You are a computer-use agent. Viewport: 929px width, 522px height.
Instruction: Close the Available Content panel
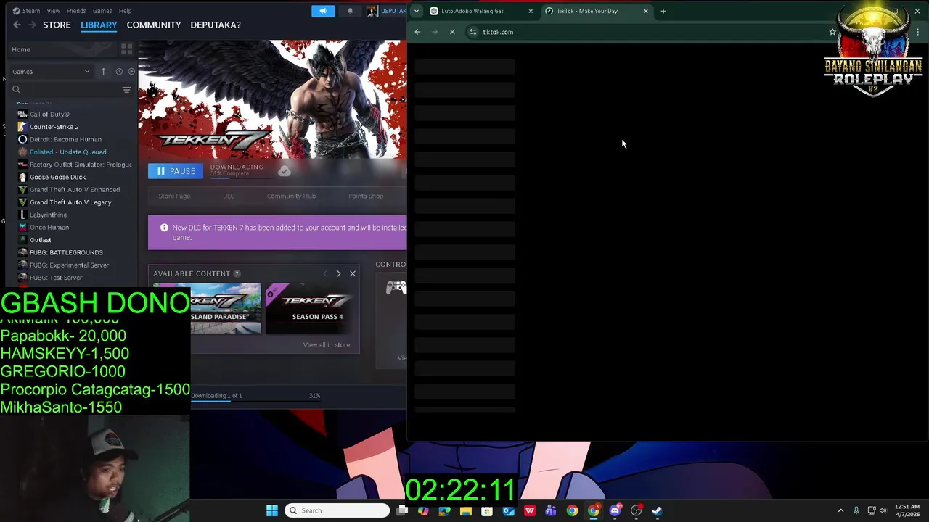[x=353, y=273]
